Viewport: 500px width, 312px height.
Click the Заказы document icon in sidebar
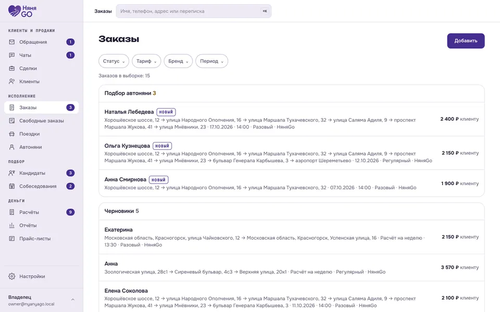click(12, 108)
